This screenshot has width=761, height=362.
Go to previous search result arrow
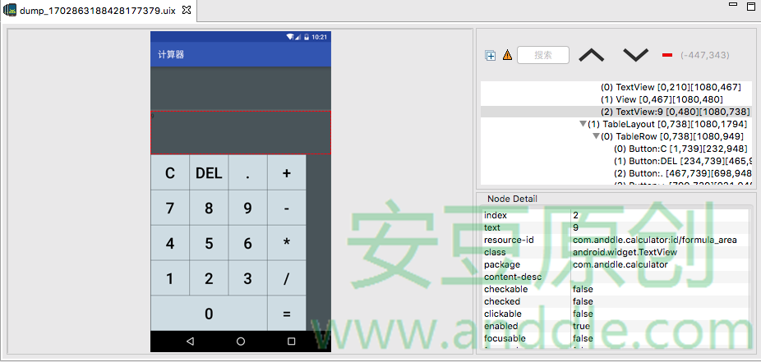591,55
